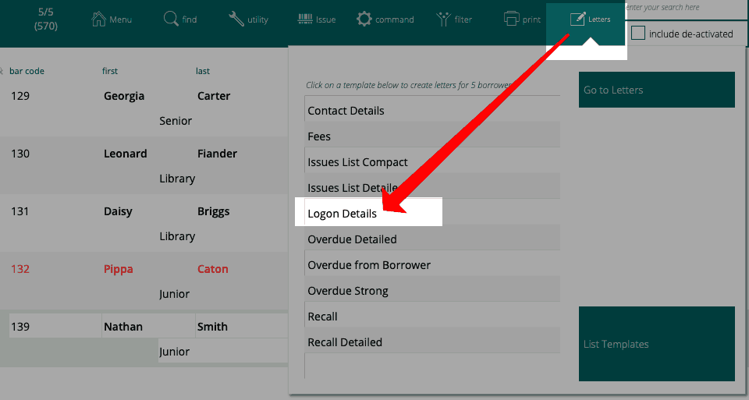Open the utility wrench tool

tap(236, 19)
